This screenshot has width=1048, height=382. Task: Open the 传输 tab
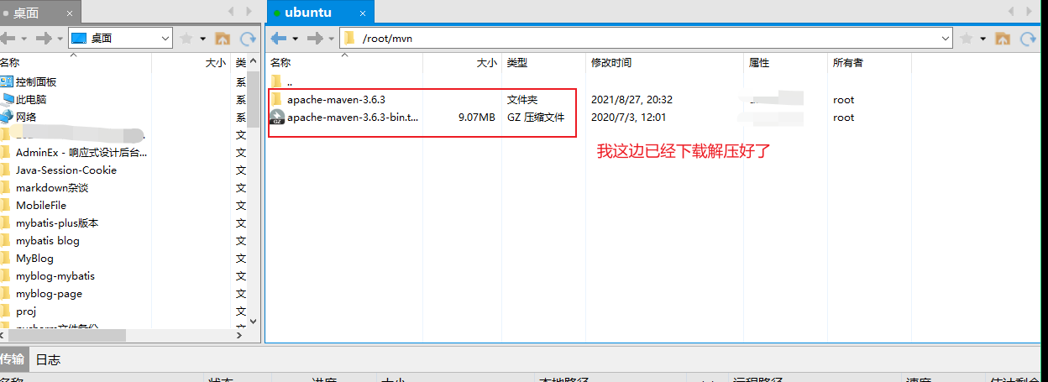[x=13, y=359]
